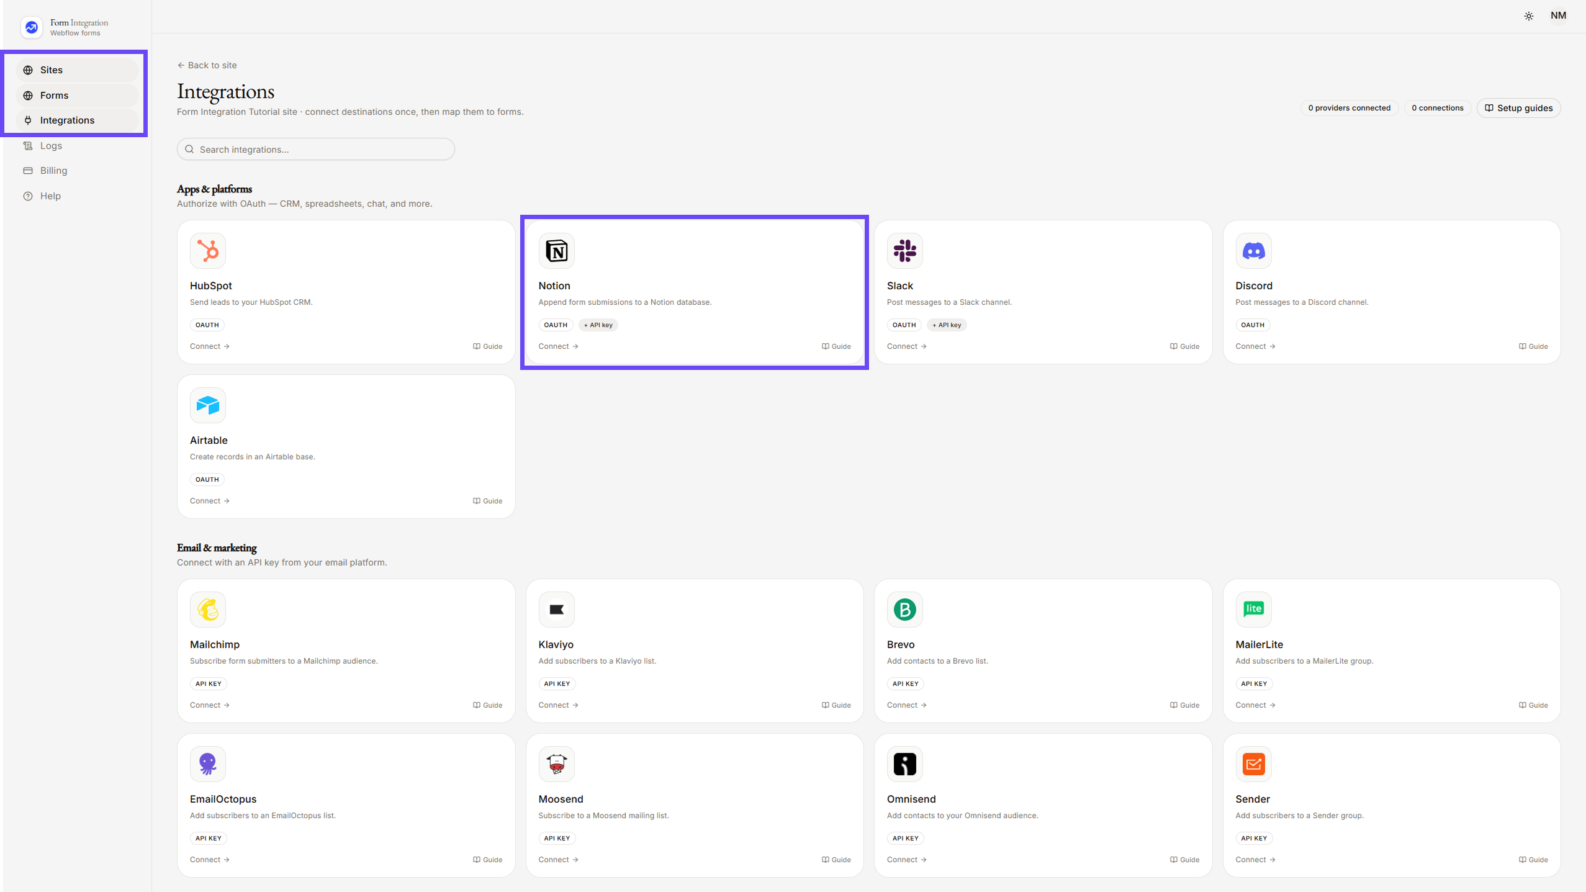Connect the Mailchimp integration
This screenshot has width=1586, height=892.
click(210, 705)
